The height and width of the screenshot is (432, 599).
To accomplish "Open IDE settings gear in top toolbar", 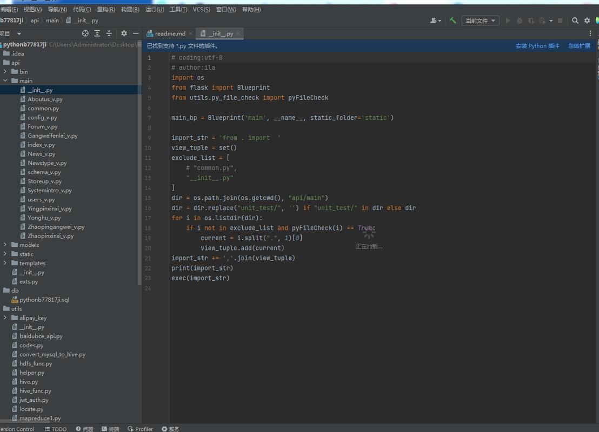I will click(x=587, y=21).
